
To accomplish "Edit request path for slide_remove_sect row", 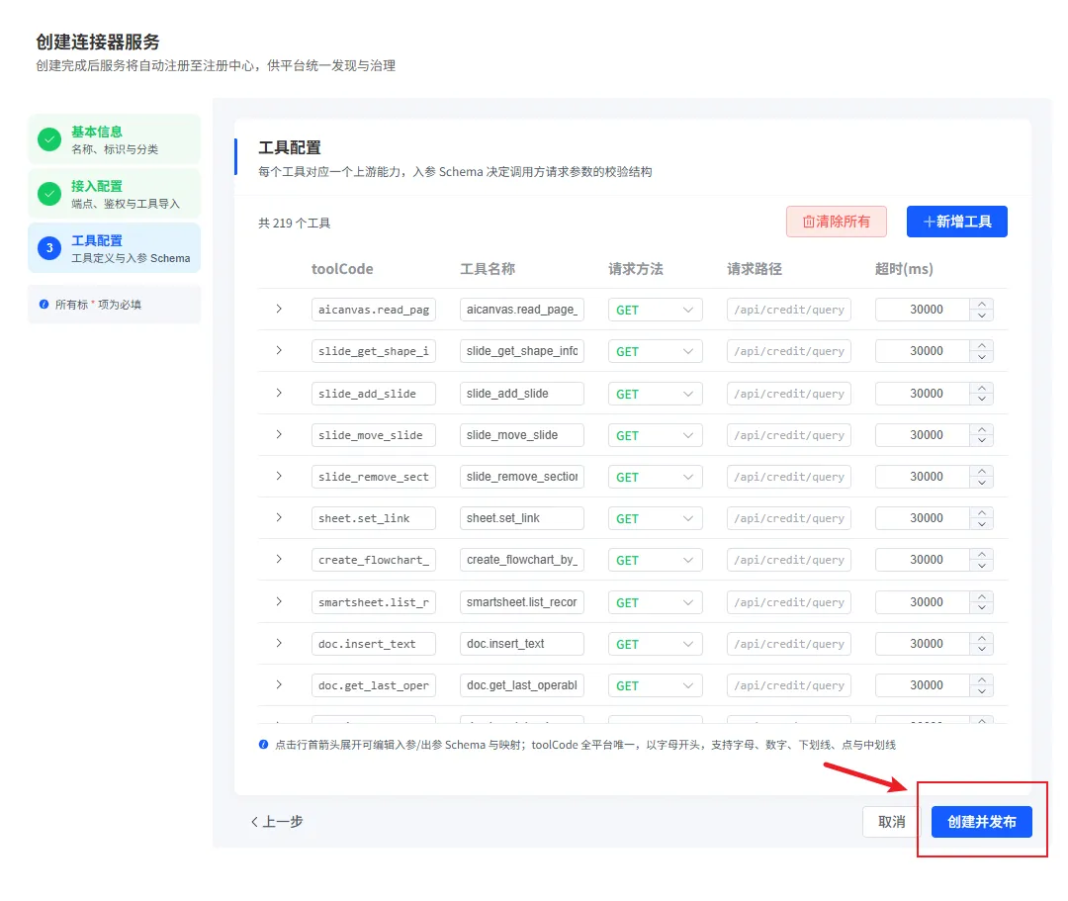I will (789, 477).
